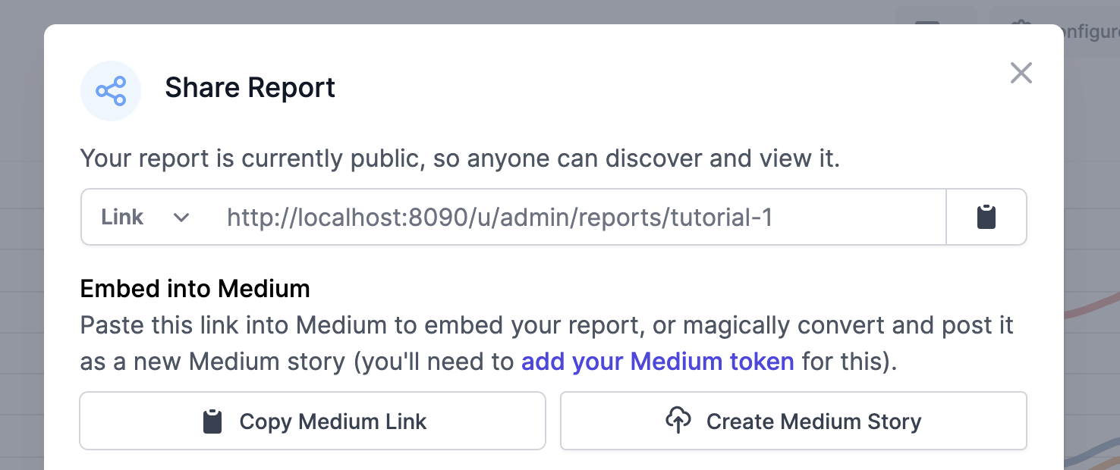Click the Paste this link into Medium description
1120x470 pixels.
point(547,343)
